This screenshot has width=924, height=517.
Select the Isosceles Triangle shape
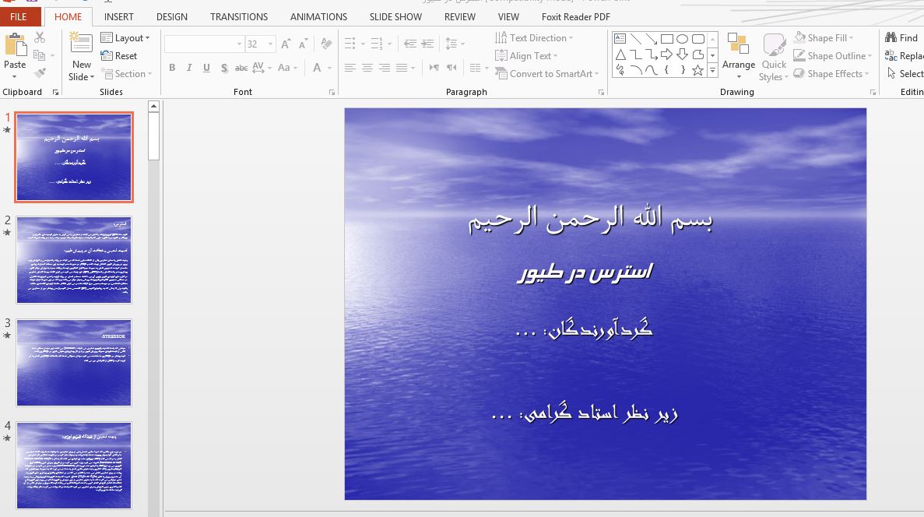pyautogui.click(x=620, y=55)
